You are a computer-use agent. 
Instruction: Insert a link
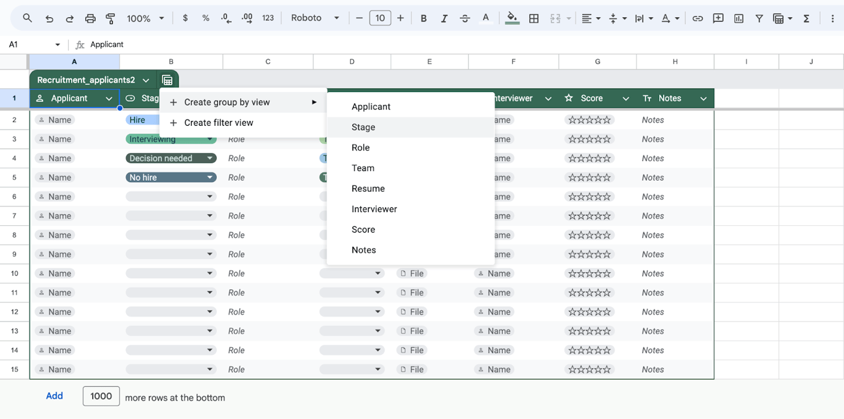pyautogui.click(x=698, y=19)
